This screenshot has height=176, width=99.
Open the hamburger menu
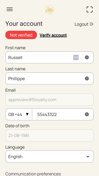(10, 9)
